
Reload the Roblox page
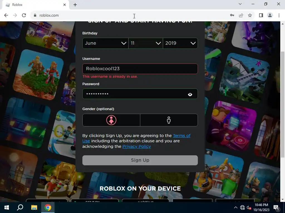24,16
